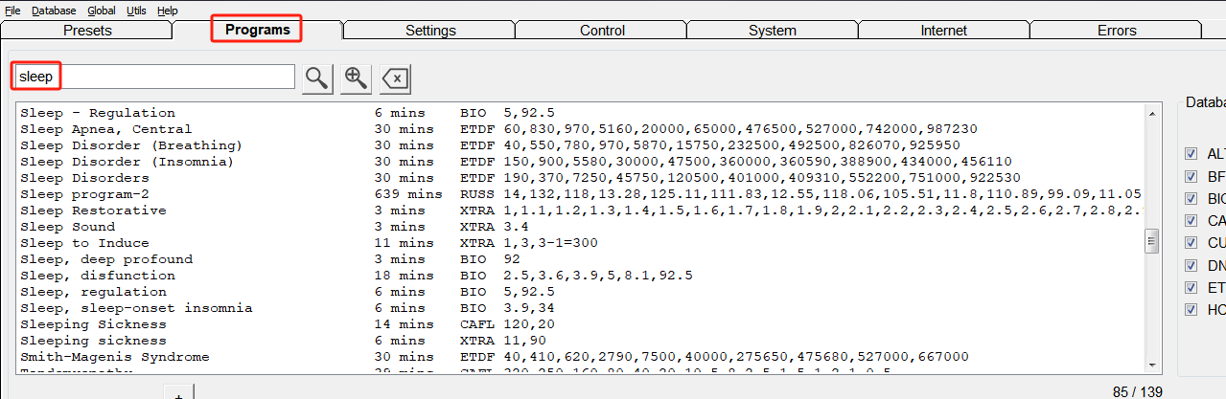1226x399 pixels.
Task: Choose the 'Sleep Restorative' program
Action: pos(580,211)
